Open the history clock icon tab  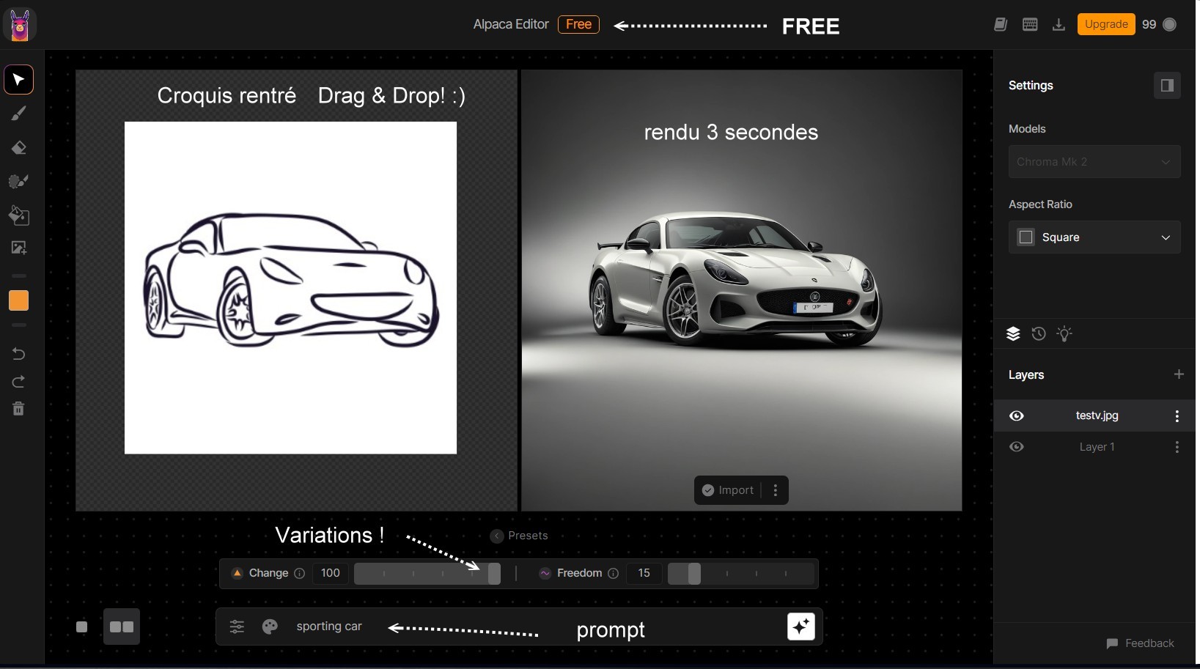(1039, 334)
